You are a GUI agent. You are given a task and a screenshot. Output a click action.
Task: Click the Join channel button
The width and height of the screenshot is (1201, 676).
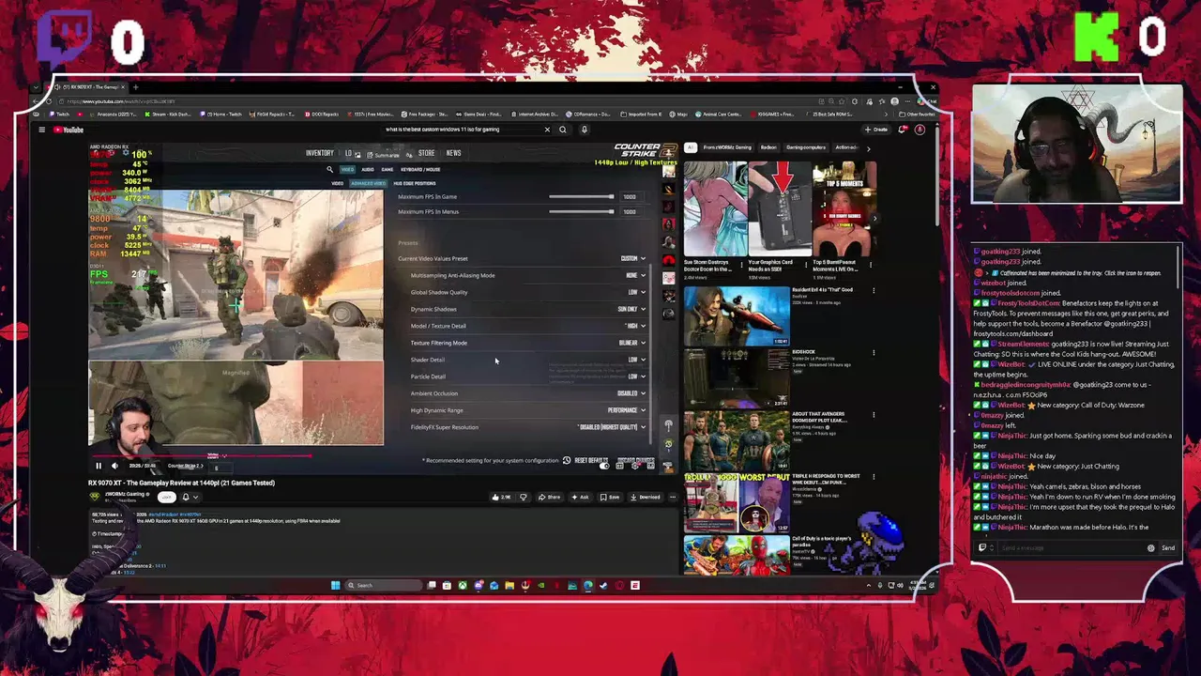tap(166, 497)
